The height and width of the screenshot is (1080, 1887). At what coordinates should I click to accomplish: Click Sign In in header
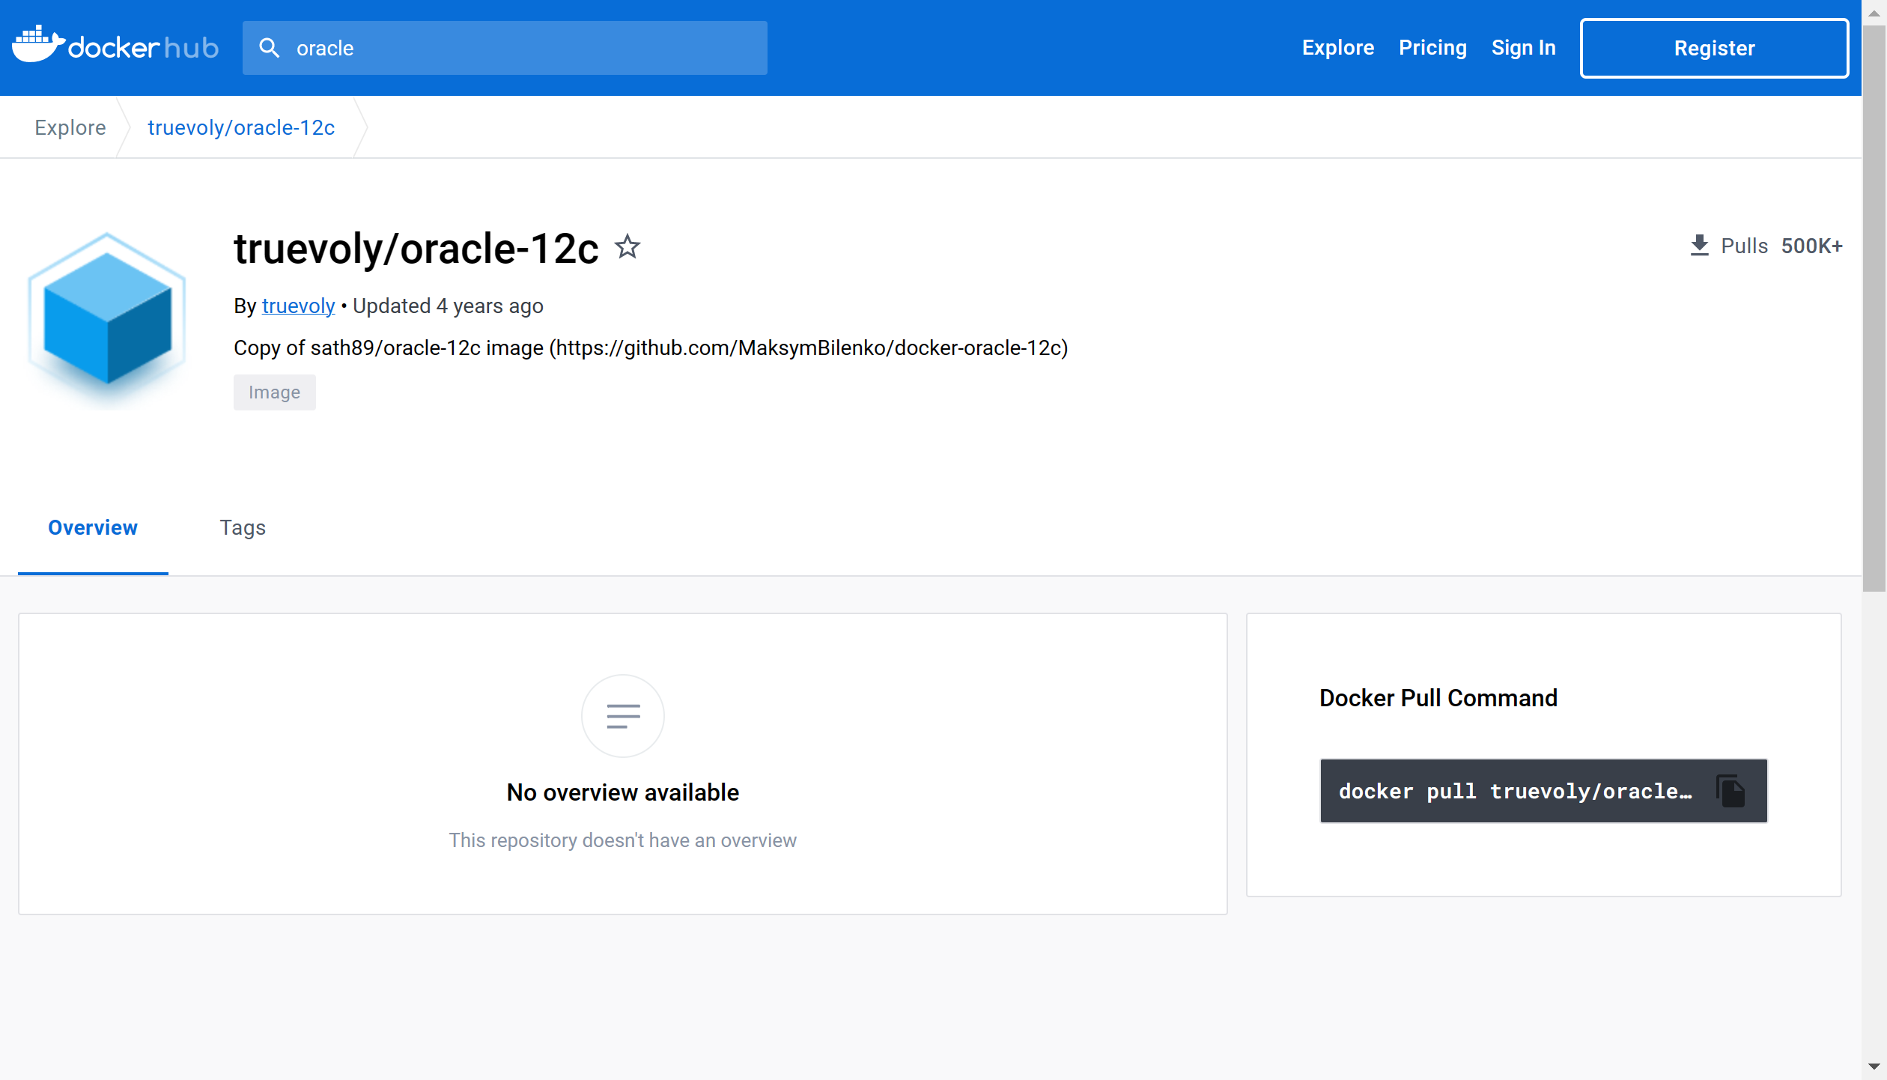pyautogui.click(x=1523, y=48)
